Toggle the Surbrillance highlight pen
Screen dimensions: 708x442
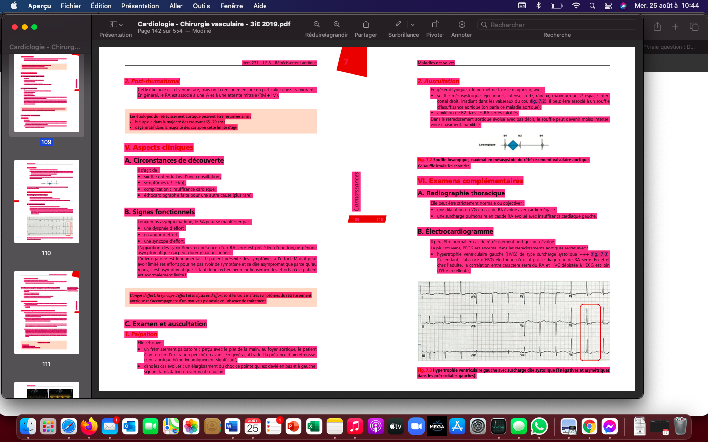pyautogui.click(x=398, y=24)
